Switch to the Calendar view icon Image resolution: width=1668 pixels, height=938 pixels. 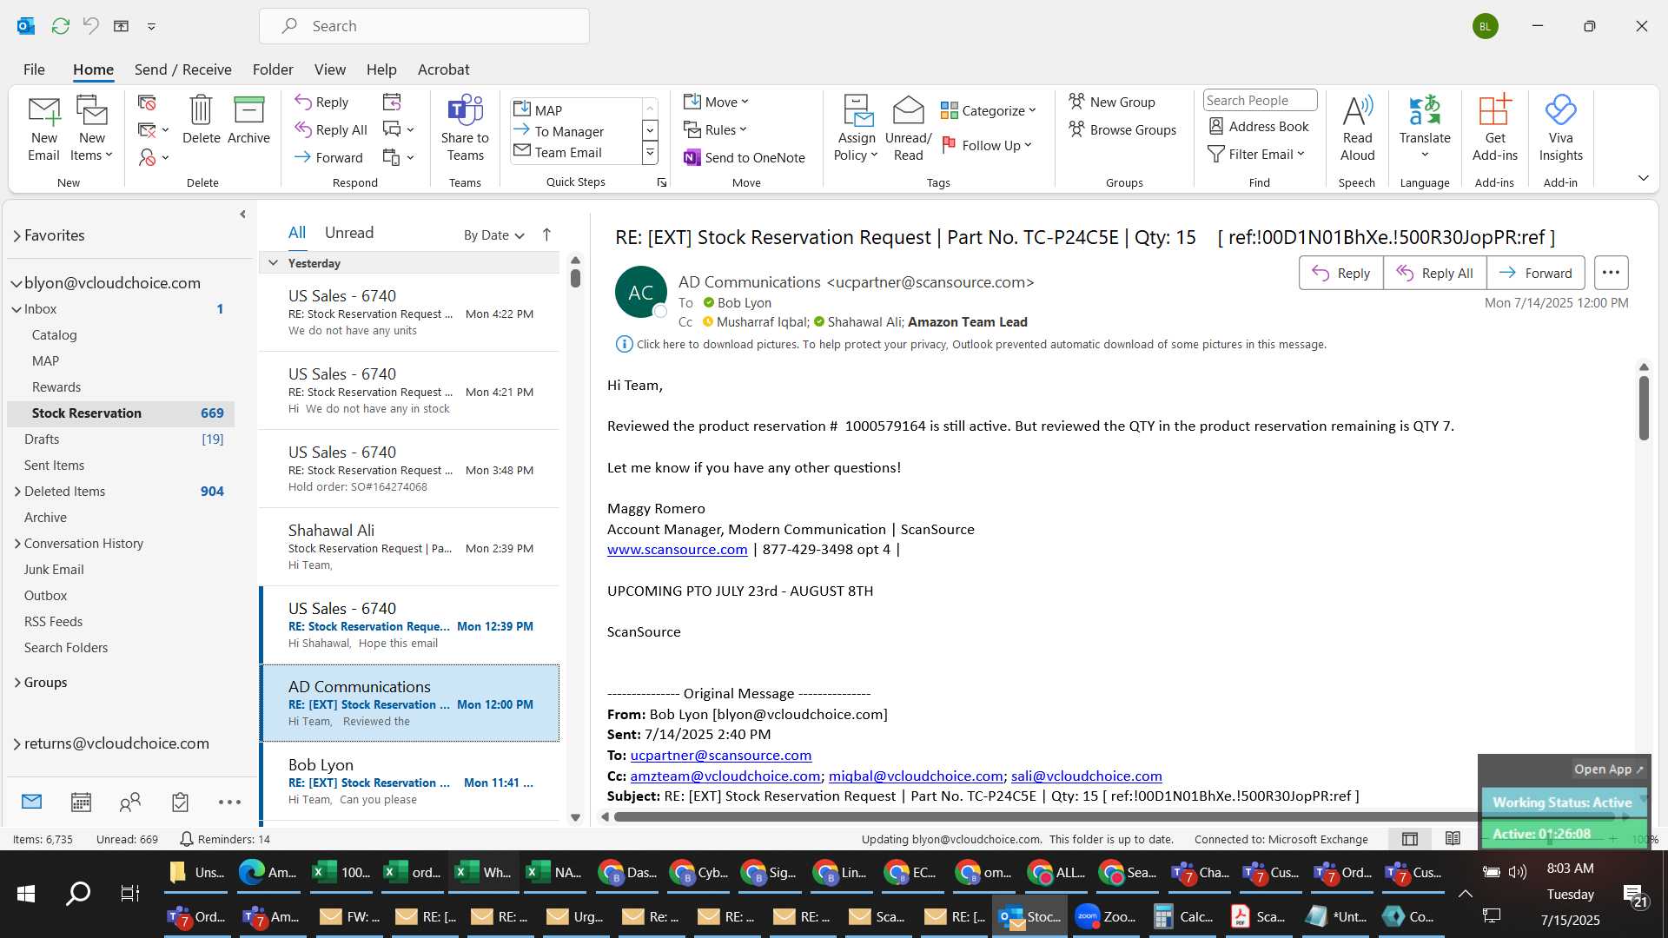point(81,802)
